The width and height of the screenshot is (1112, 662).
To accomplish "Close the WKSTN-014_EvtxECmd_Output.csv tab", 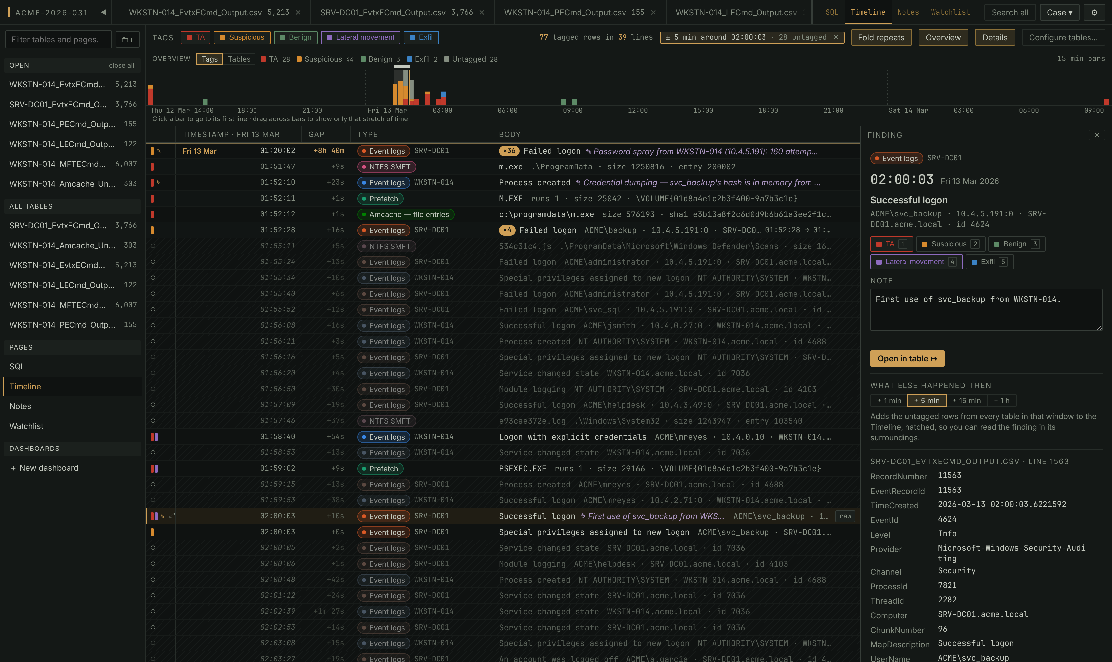I will (x=298, y=13).
